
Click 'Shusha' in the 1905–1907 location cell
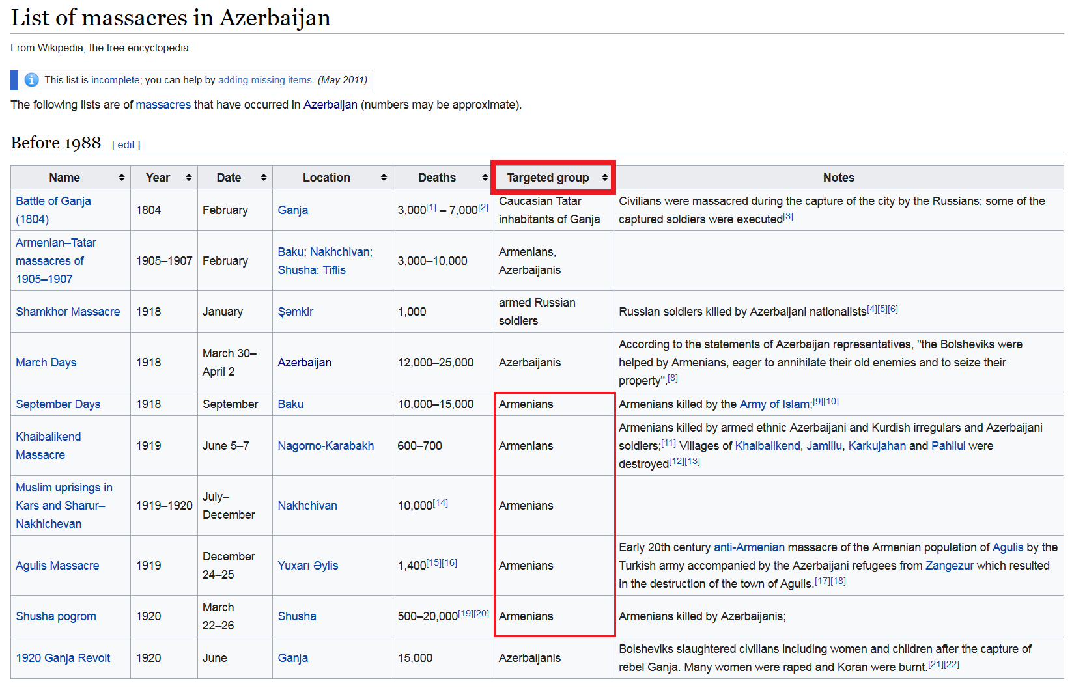tap(297, 270)
